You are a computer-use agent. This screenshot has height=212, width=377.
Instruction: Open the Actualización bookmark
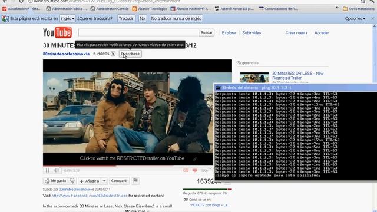coord(22,9)
